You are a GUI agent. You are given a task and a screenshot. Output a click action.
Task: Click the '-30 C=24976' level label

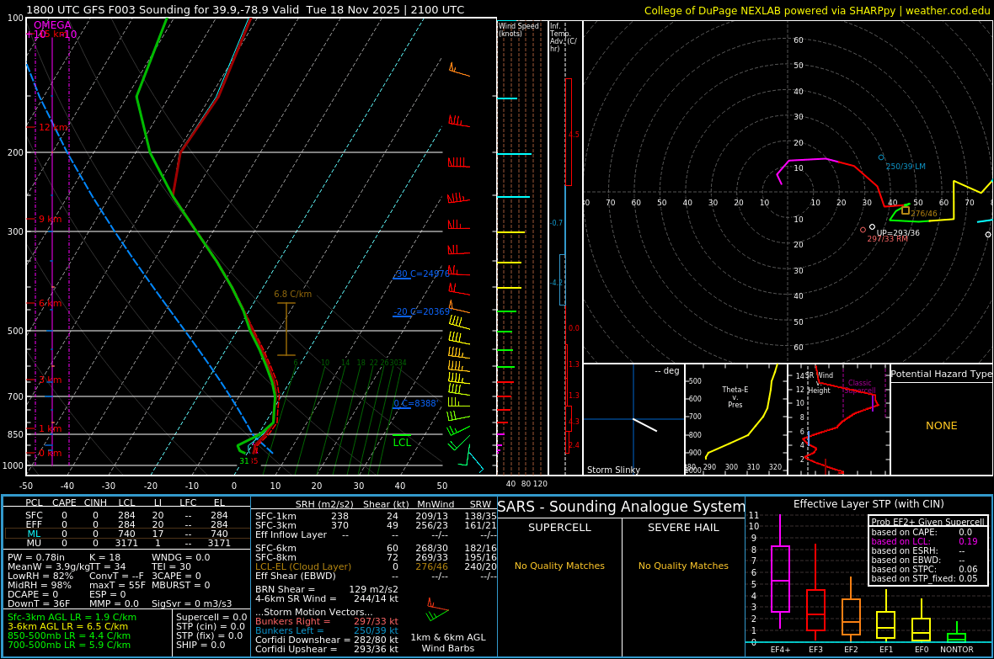(x=422, y=274)
